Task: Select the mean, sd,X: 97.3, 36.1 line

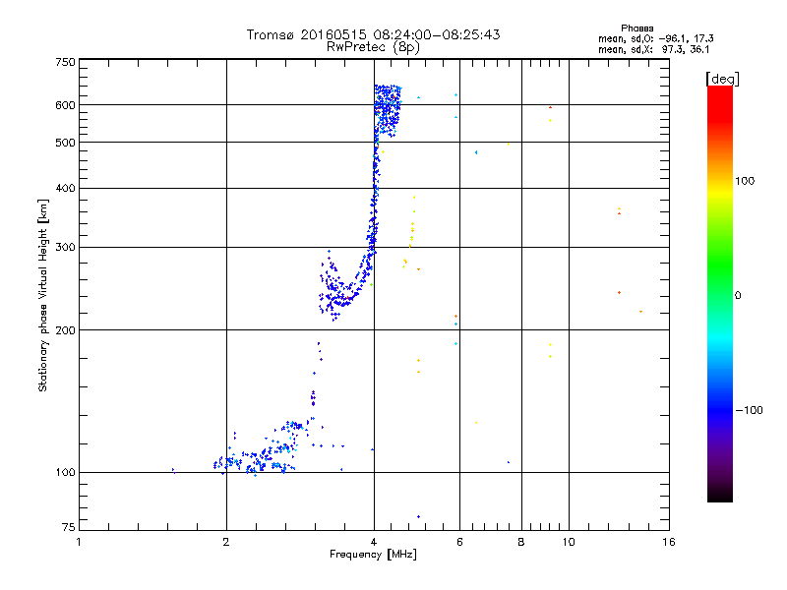Action: [x=653, y=49]
